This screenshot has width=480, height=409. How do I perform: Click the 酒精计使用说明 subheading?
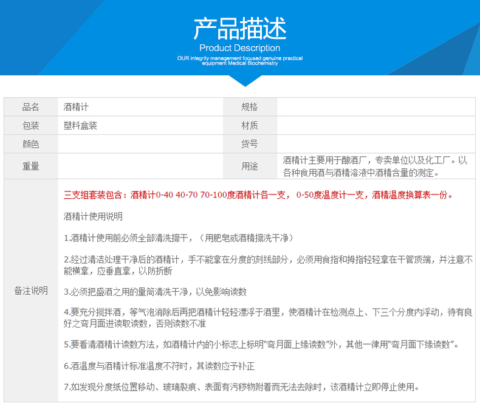pyautogui.click(x=93, y=216)
